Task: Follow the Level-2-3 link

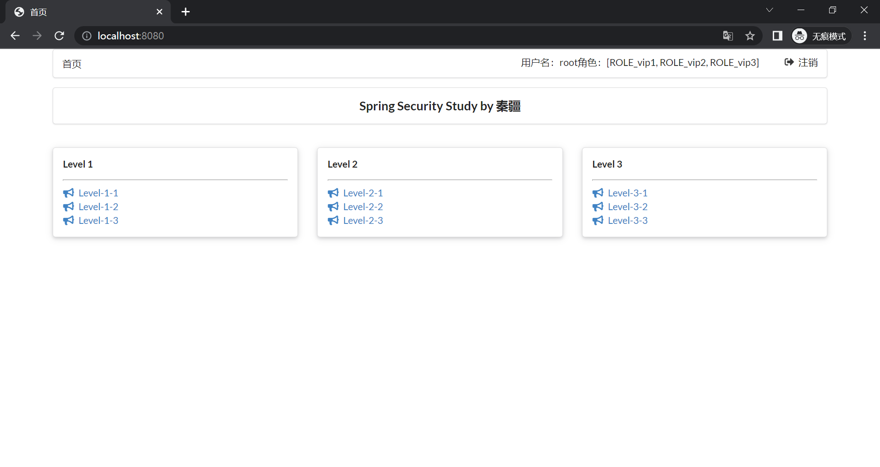Action: click(363, 220)
